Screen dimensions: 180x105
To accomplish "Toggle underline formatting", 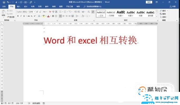I will point(24,16).
